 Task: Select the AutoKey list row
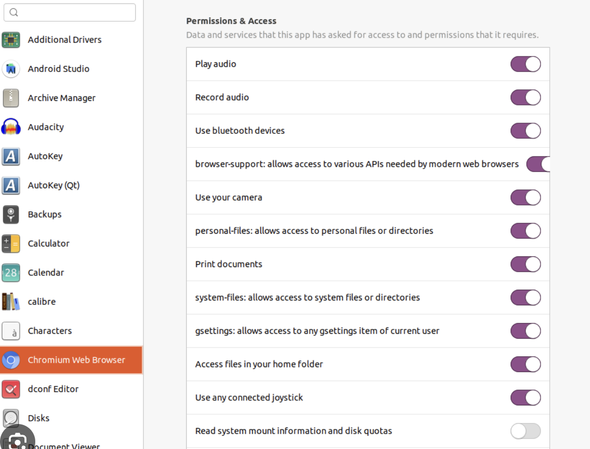click(x=72, y=156)
